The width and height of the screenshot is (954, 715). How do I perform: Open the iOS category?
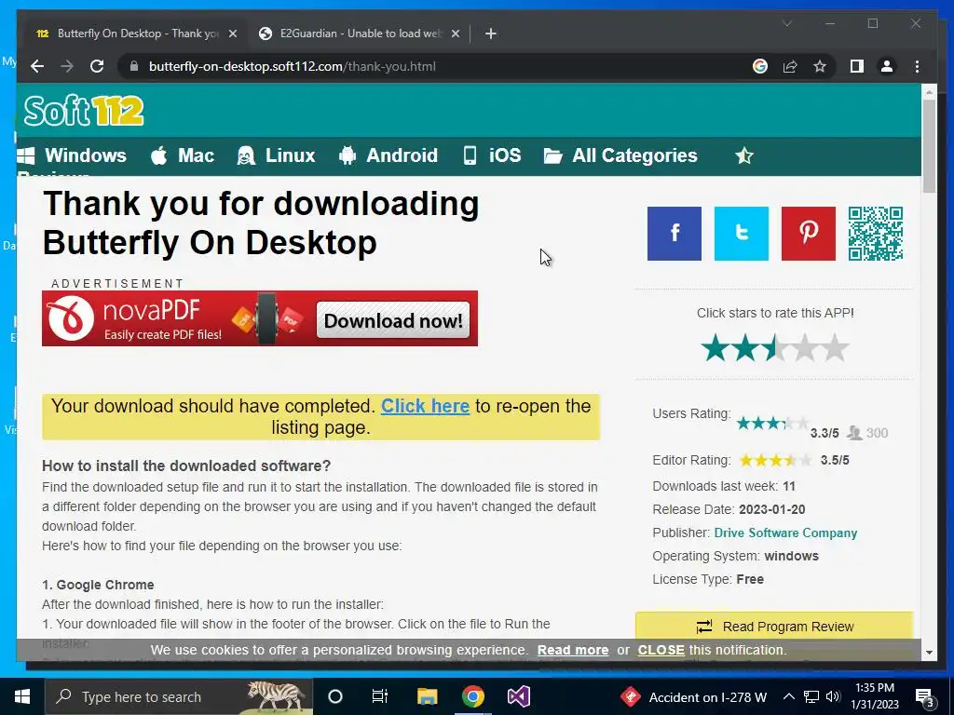pyautogui.click(x=492, y=155)
